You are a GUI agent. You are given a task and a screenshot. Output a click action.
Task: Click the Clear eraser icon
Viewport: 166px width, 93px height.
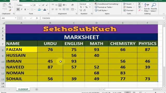[x=140, y=10]
